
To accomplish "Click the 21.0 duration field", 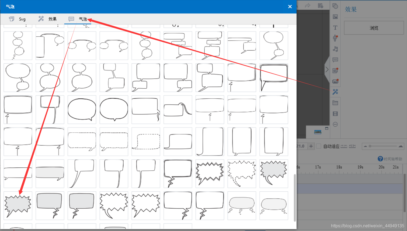I will click(x=302, y=146).
